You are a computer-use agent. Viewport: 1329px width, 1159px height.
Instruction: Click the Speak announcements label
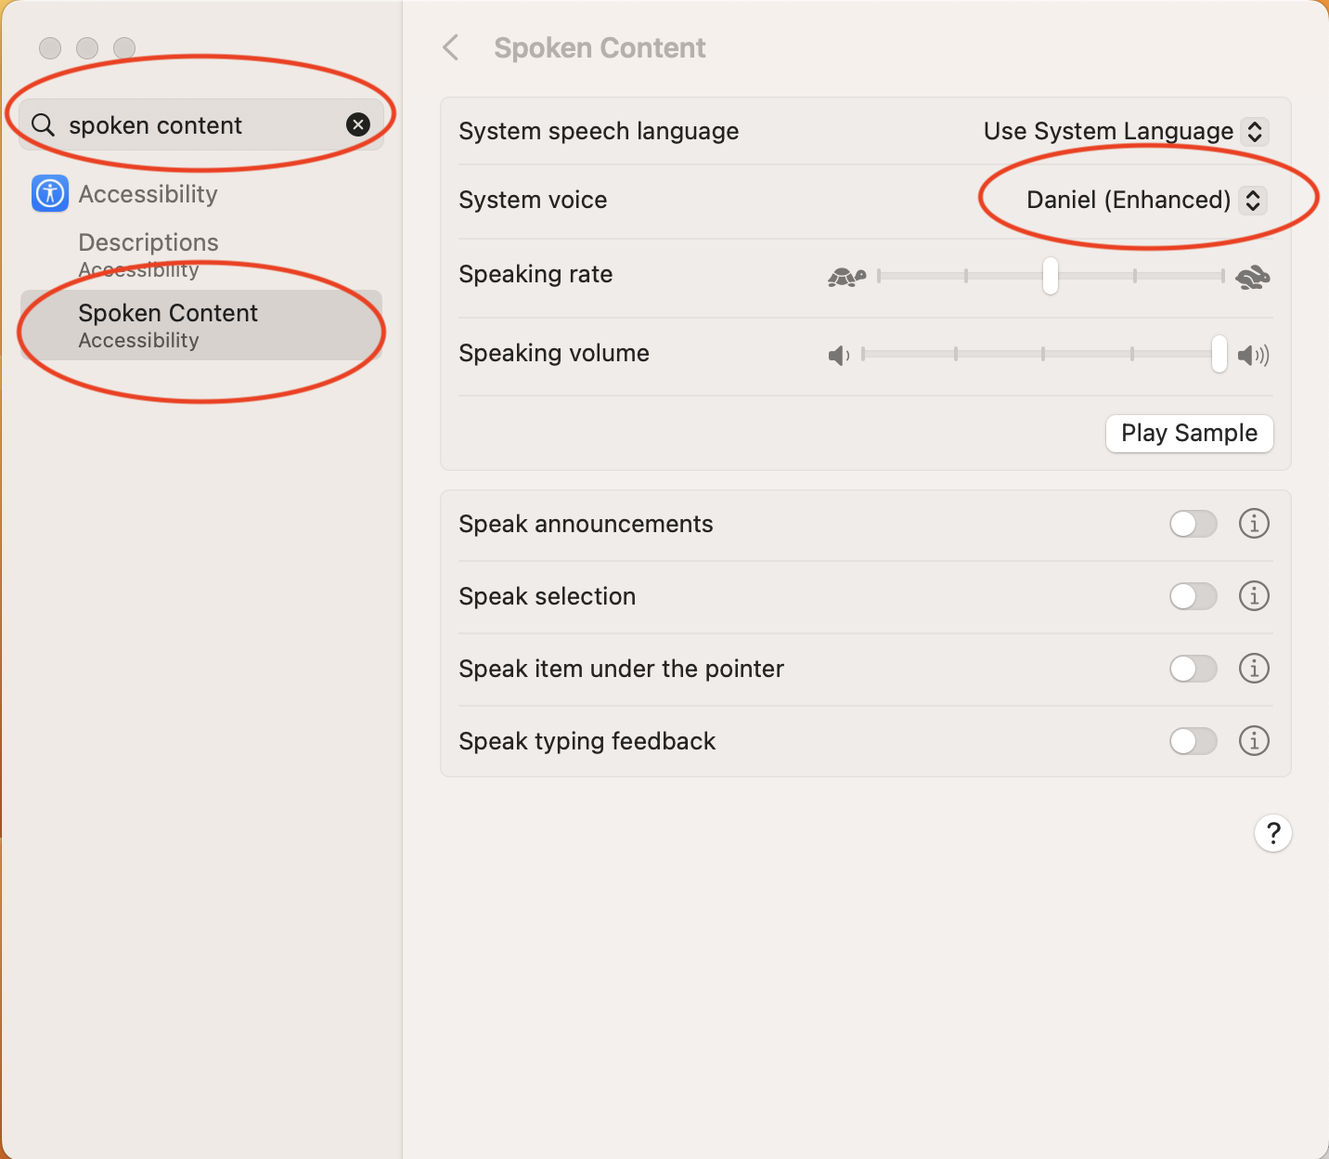586,524
